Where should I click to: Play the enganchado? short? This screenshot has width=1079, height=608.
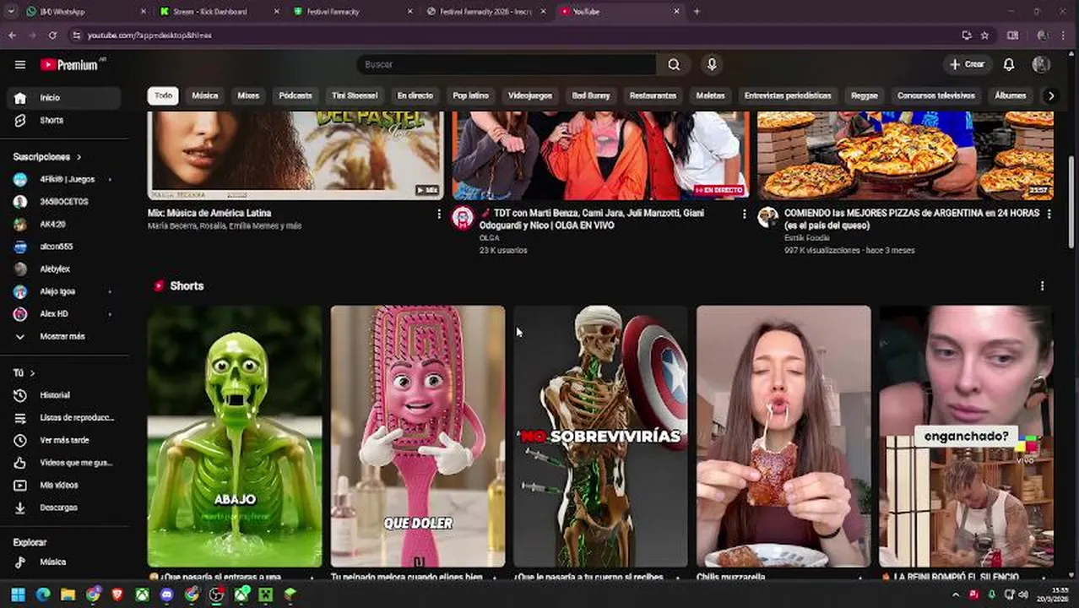click(x=966, y=436)
